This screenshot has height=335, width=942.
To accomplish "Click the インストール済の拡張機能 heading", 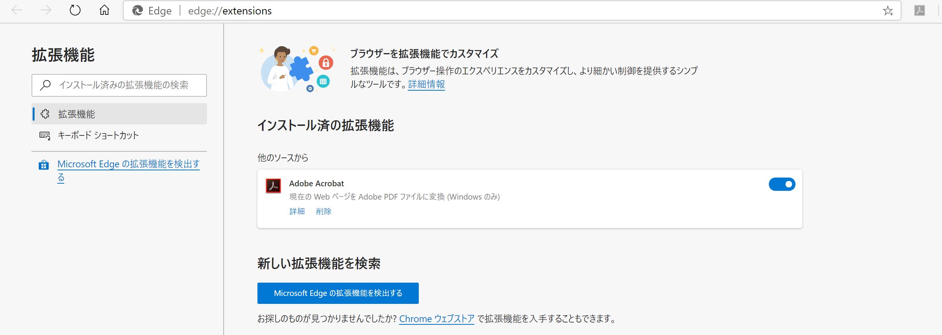I will (326, 126).
